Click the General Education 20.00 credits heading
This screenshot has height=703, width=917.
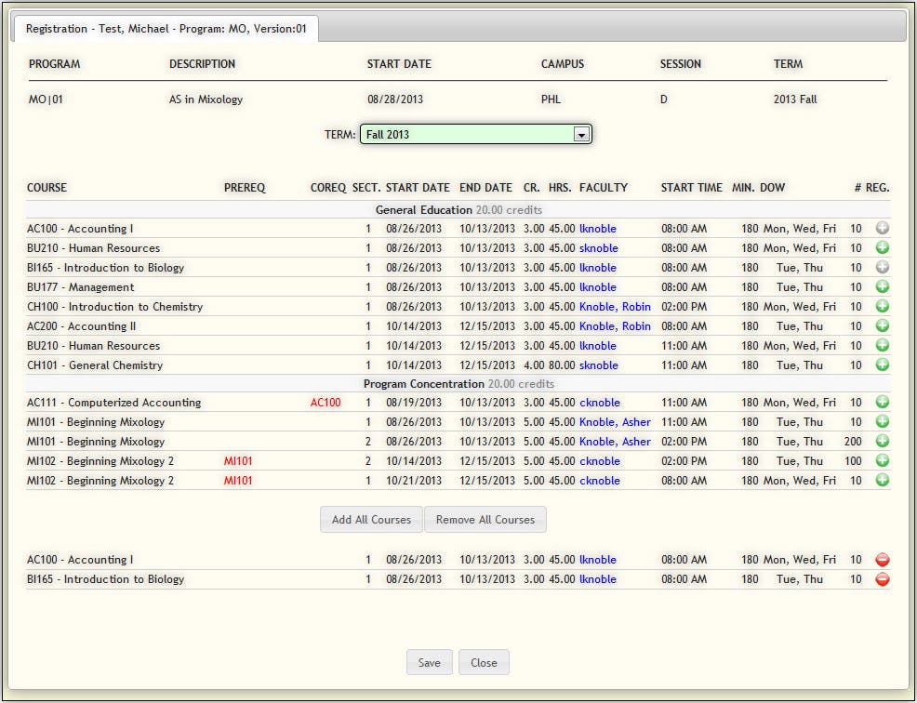click(x=458, y=209)
